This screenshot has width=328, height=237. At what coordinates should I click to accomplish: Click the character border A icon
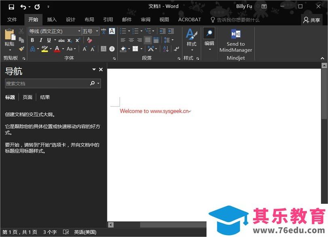112,31
